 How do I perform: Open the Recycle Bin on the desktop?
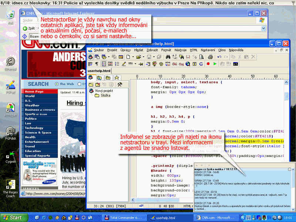click(10, 17)
